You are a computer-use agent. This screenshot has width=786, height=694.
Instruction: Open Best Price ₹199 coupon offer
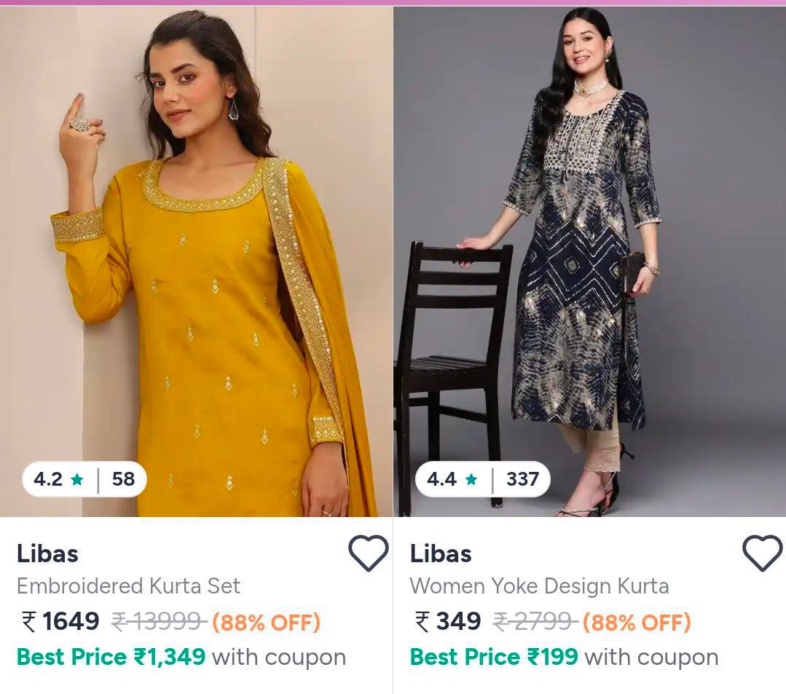pos(564,657)
